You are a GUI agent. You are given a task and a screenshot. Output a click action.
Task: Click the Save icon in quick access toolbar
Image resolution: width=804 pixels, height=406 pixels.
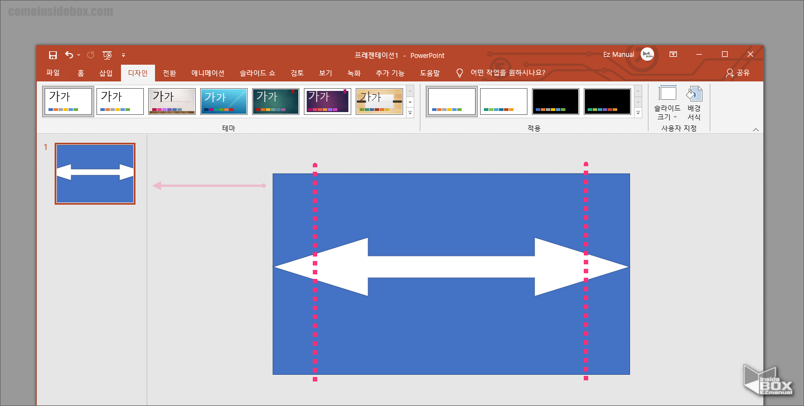[53, 55]
